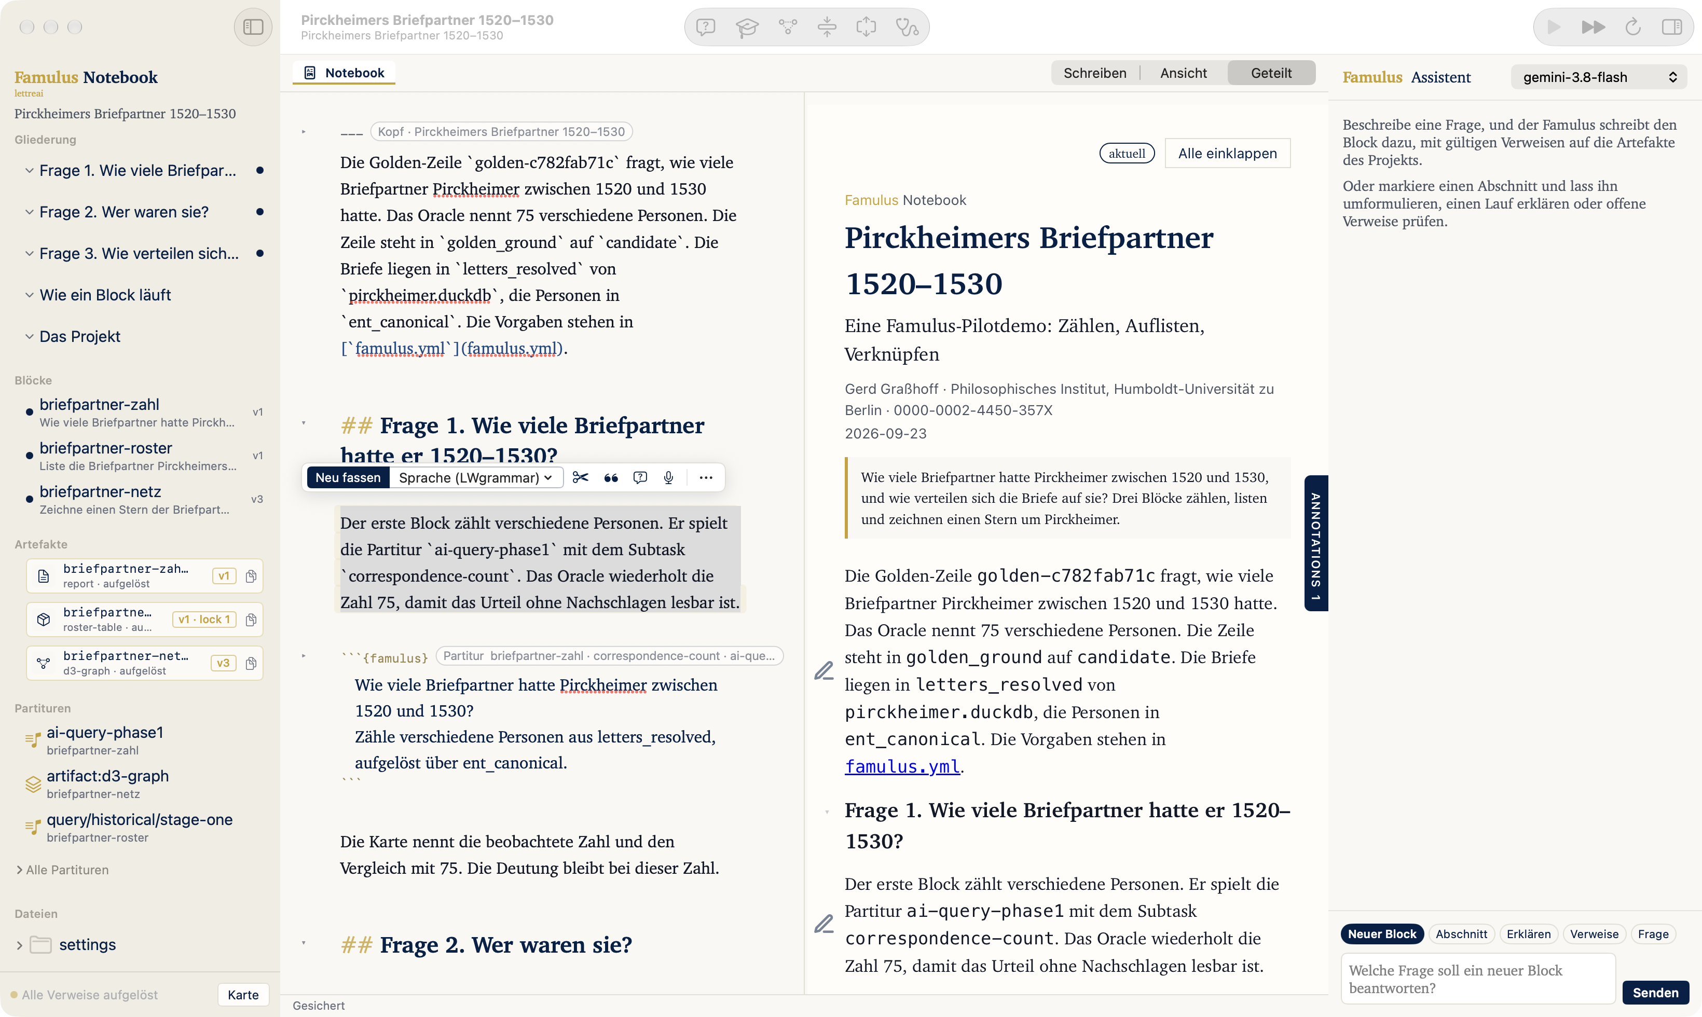The width and height of the screenshot is (1702, 1017).
Task: Switch to Schreiben mode
Action: pos(1094,73)
